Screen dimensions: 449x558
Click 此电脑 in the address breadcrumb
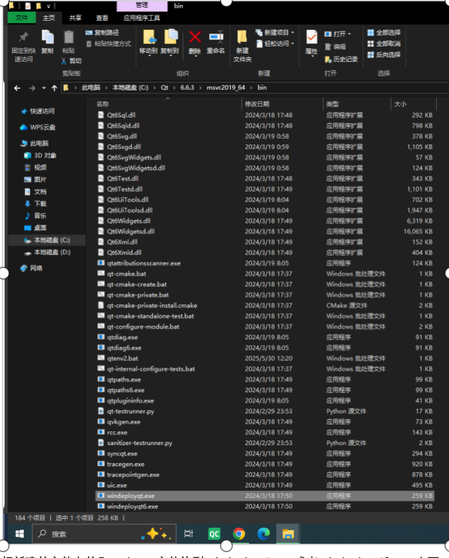[x=91, y=88]
